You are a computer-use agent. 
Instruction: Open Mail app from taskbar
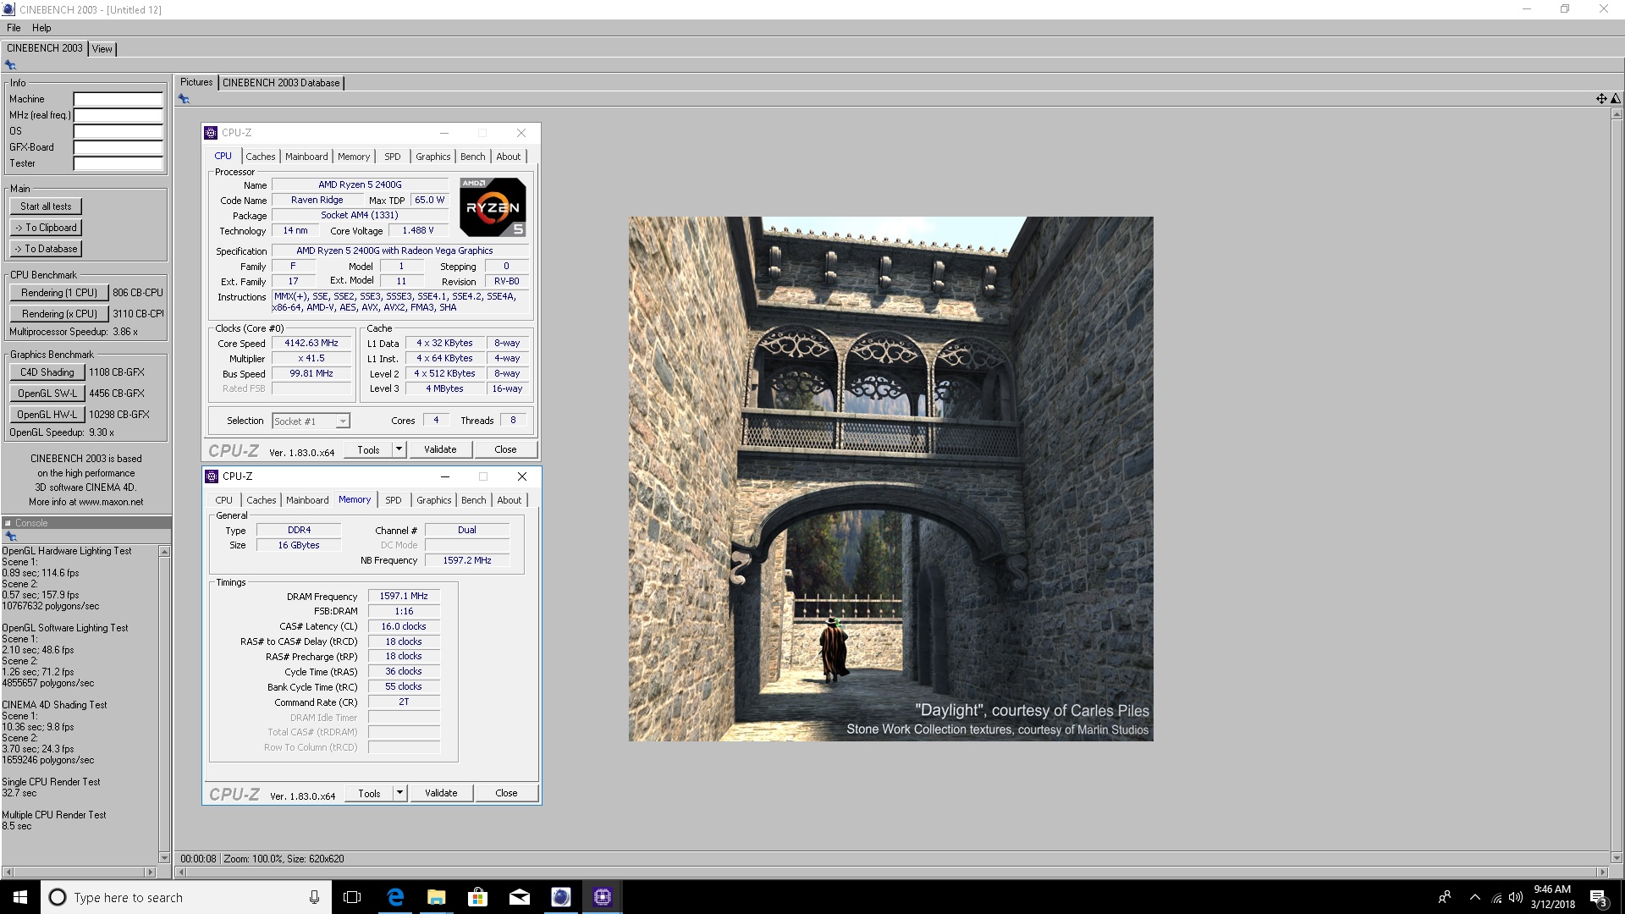click(x=520, y=897)
